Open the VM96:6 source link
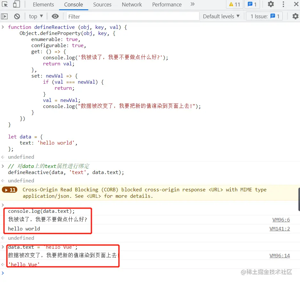Viewport: 300px width, 283px height. pos(281,220)
